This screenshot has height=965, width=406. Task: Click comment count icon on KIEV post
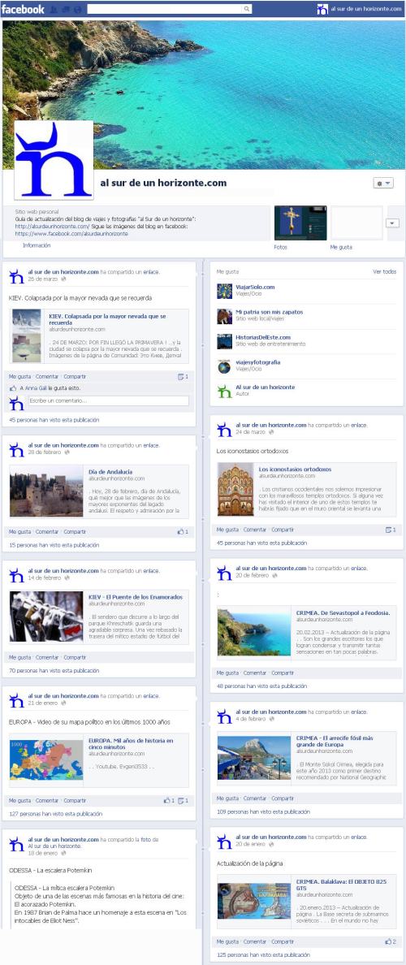pos(183,377)
